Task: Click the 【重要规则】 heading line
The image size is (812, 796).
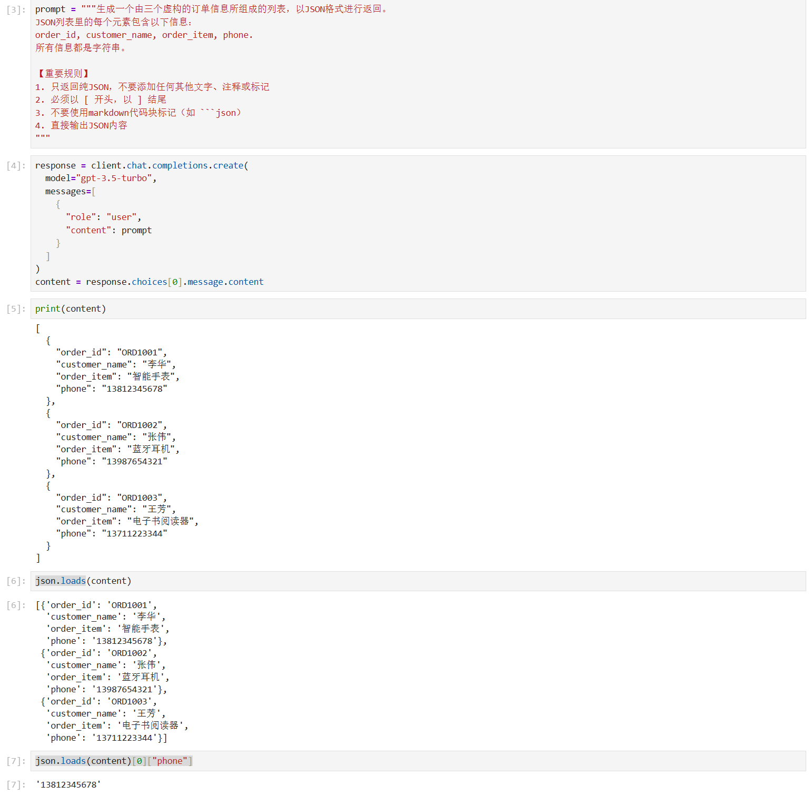Action: tap(63, 74)
